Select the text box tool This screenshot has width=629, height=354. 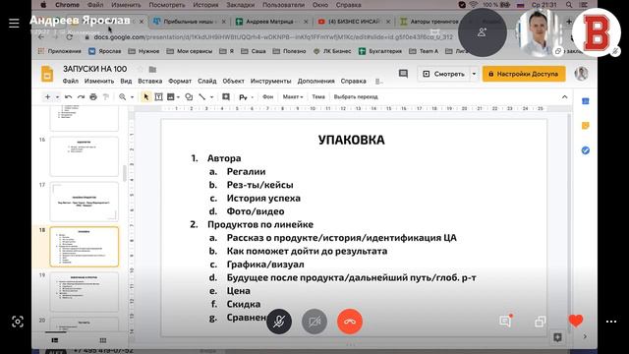click(x=158, y=97)
